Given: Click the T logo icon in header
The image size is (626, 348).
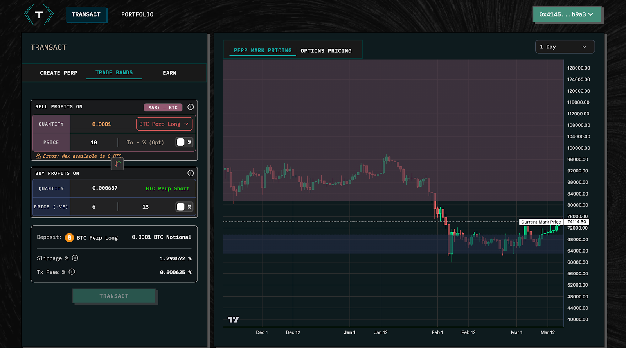Looking at the screenshot, I should [39, 15].
